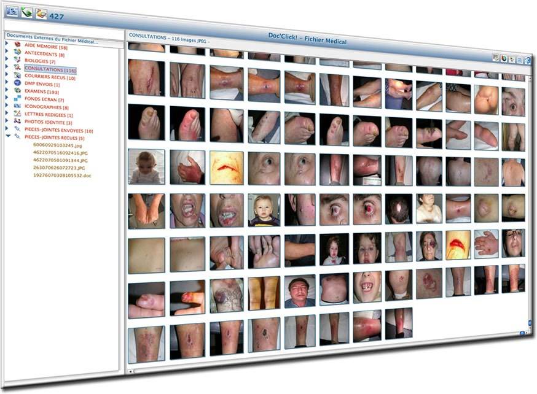Expand the COURRIERS RECUS arrow
This screenshot has height=394, width=537.
point(7,74)
